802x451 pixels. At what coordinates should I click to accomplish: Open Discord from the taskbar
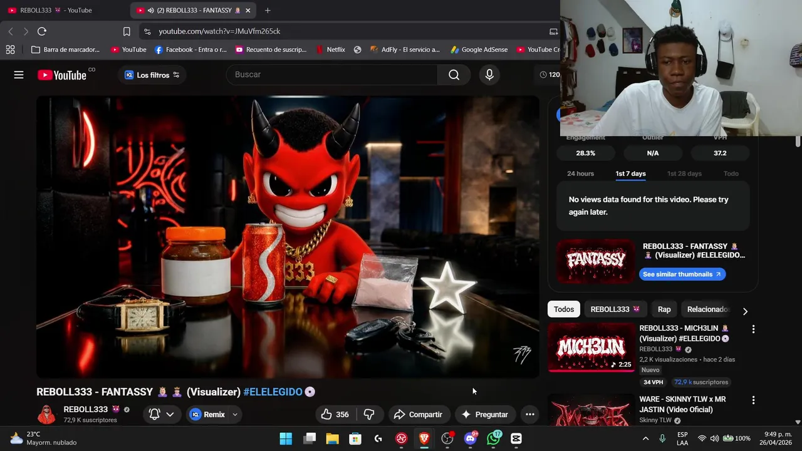click(471, 438)
